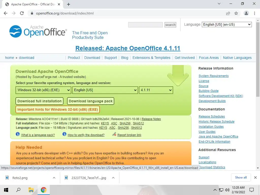
Task: Click the tab search chevron in title bar
Action: pos(219,4)
